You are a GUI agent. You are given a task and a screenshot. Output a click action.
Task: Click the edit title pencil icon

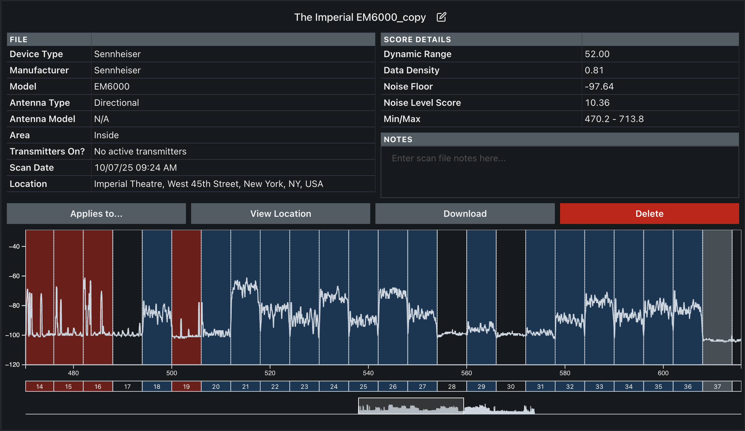tap(441, 17)
